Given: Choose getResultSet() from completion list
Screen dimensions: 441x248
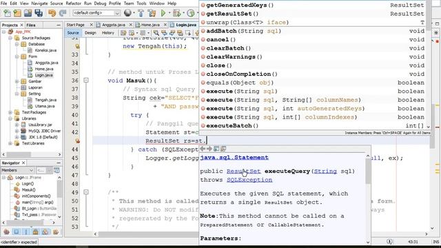Looking at the screenshot, I should (312, 14).
